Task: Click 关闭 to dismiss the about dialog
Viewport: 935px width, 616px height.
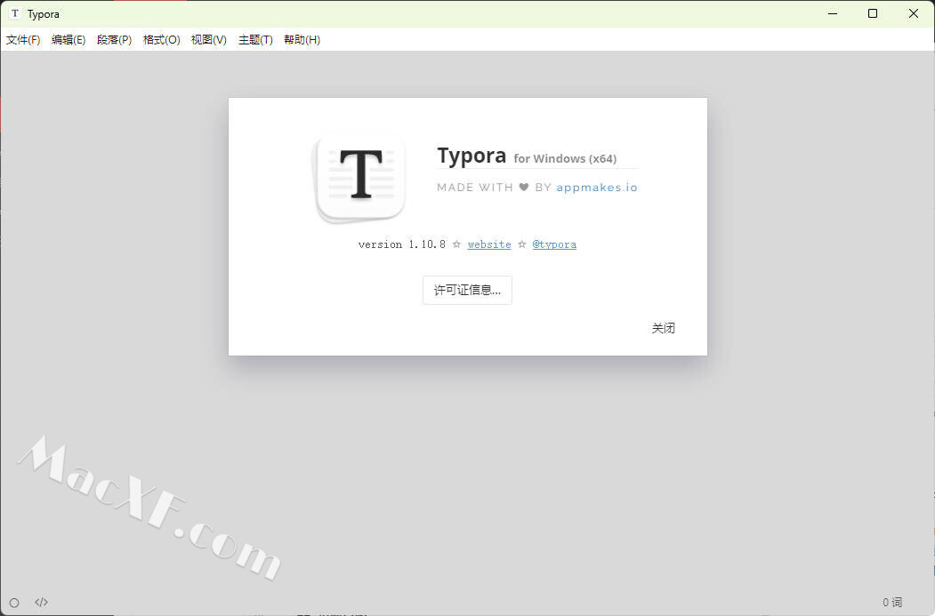Action: pos(663,328)
